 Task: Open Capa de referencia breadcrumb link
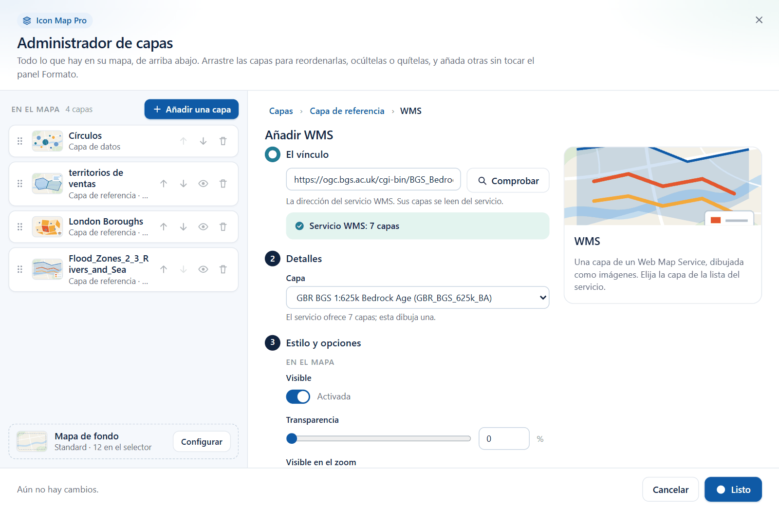[x=347, y=111]
